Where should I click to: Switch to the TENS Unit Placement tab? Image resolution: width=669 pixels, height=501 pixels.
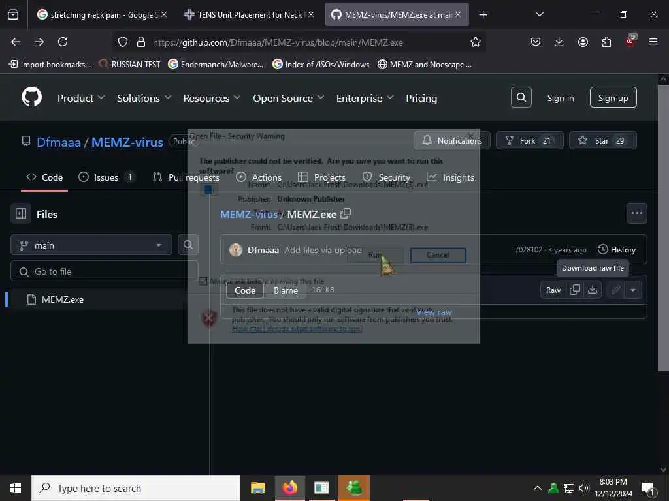pos(250,14)
